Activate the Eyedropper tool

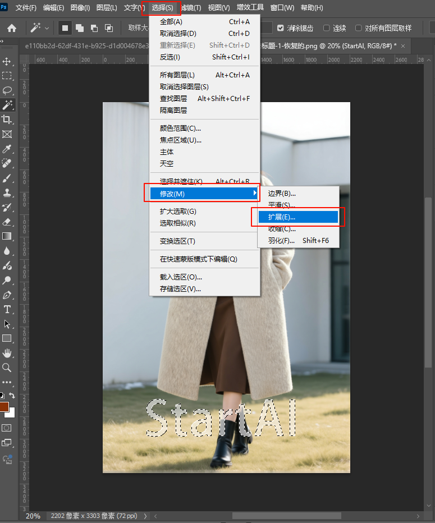point(7,149)
